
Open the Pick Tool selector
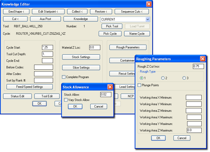pos(112,26)
